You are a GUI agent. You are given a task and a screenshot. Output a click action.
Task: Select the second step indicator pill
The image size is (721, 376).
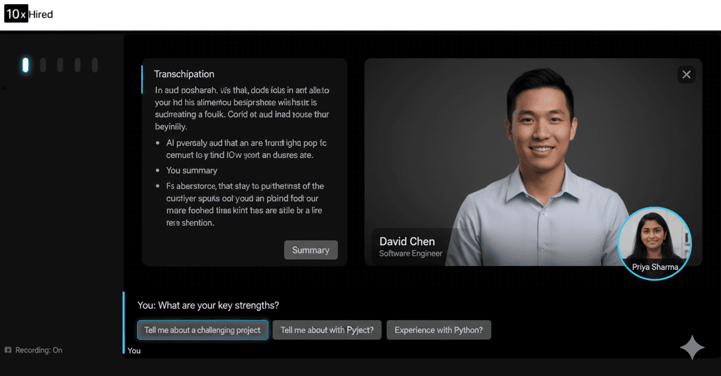coord(43,65)
